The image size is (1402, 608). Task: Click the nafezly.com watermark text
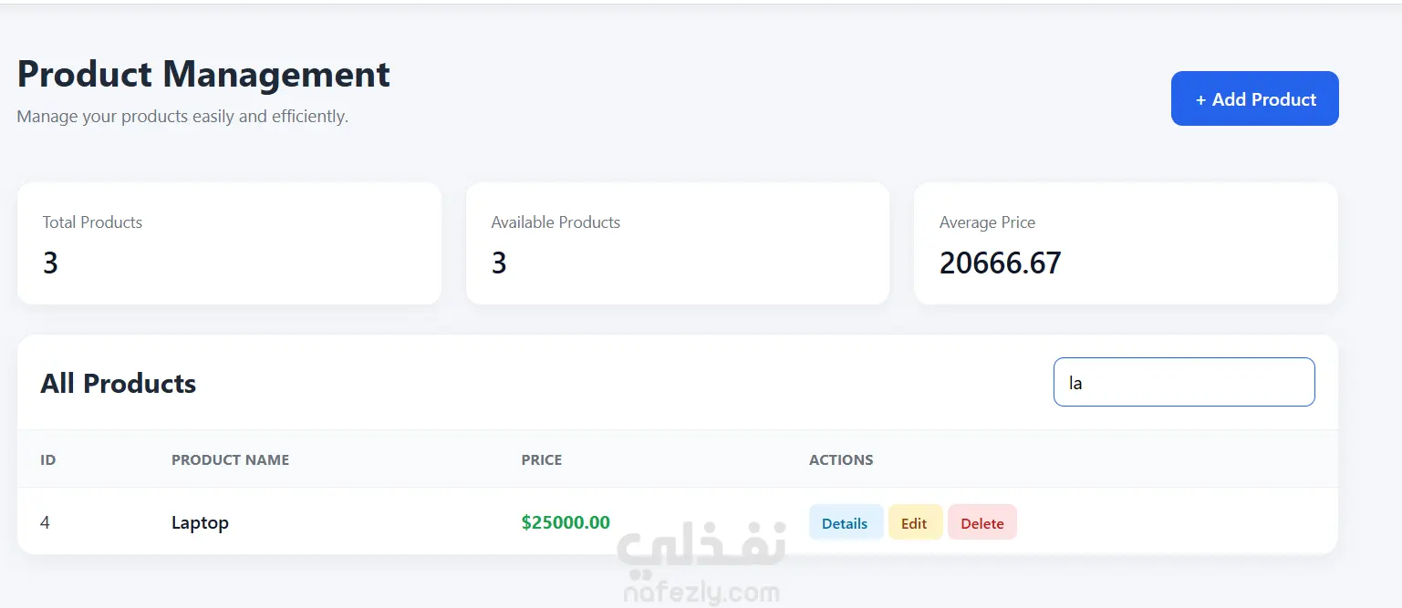[x=701, y=594]
